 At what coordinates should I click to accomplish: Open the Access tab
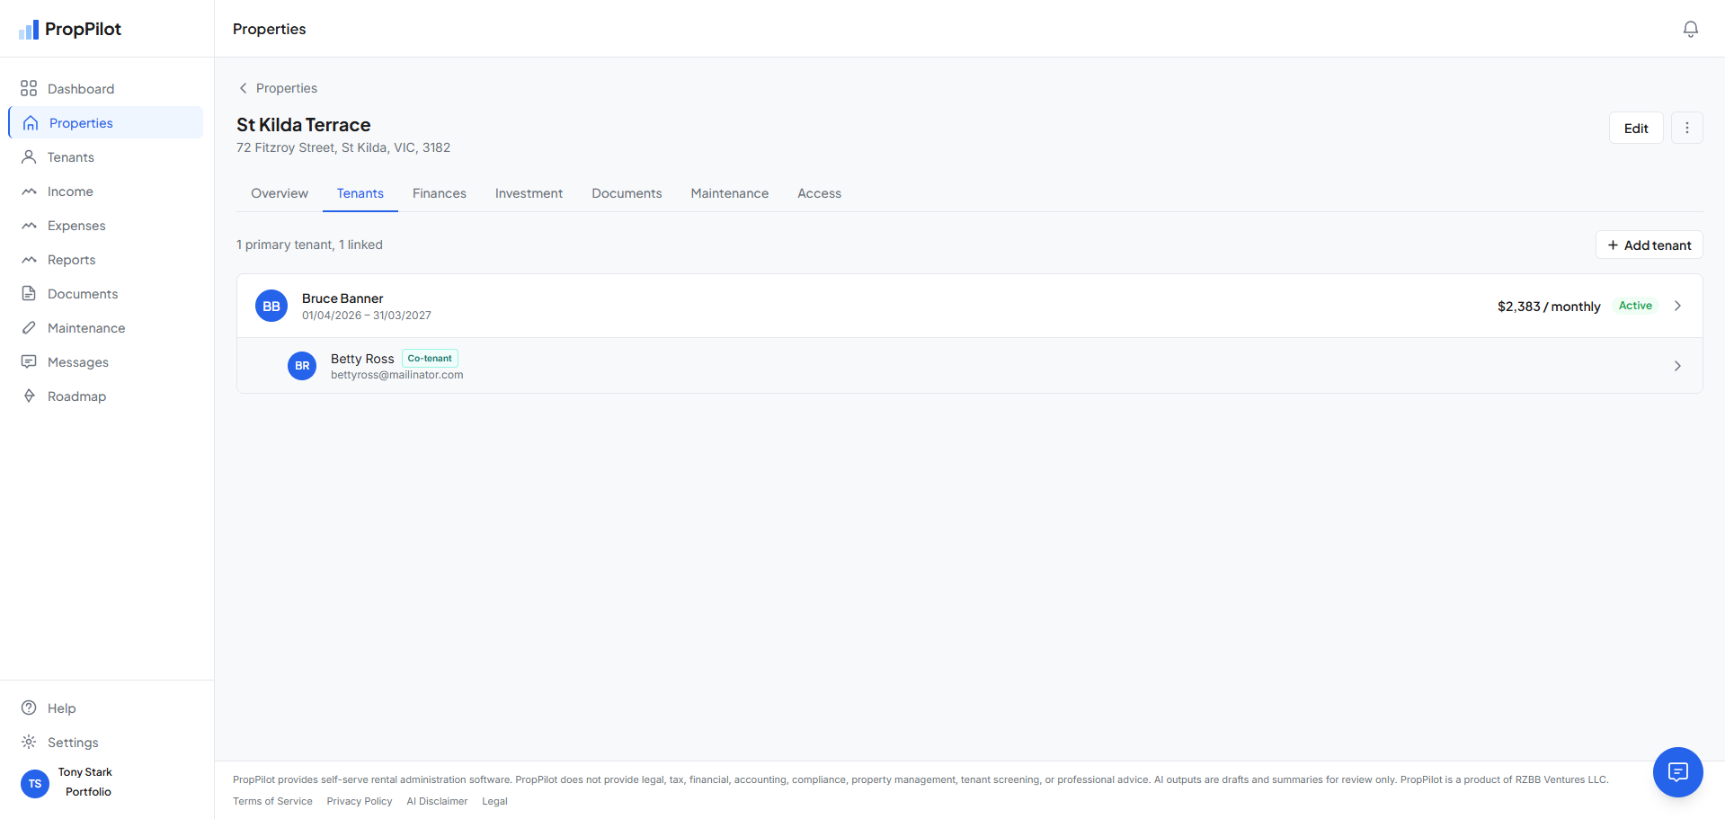pos(819,193)
